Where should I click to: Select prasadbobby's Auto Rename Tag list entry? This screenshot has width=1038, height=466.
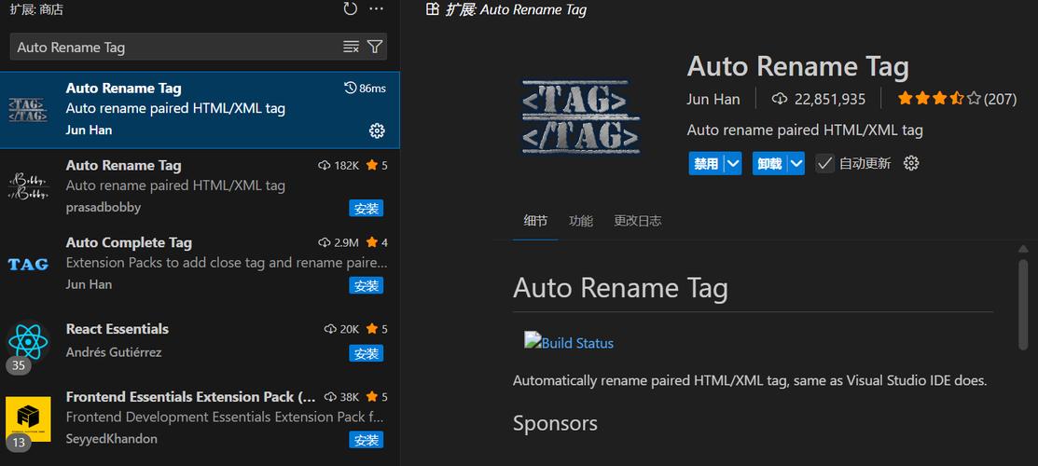(200, 187)
